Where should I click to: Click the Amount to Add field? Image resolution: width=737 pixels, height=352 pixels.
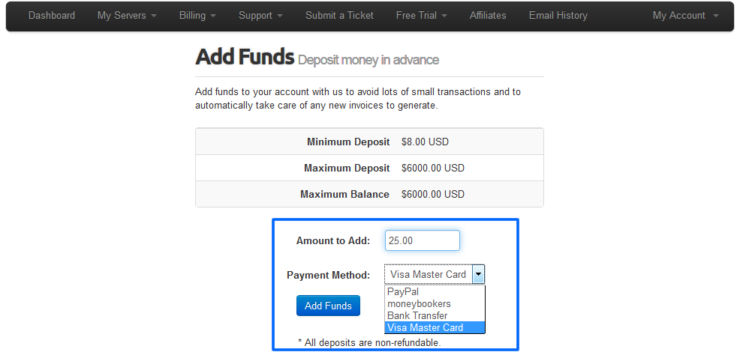(x=422, y=240)
